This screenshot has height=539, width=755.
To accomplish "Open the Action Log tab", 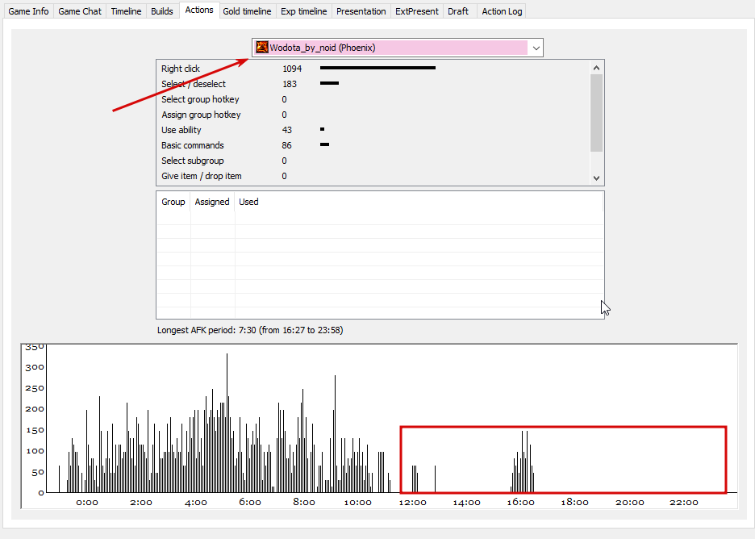I will pos(502,11).
